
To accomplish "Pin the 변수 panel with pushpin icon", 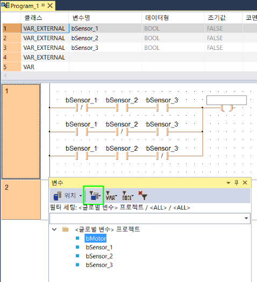I will 236,183.
